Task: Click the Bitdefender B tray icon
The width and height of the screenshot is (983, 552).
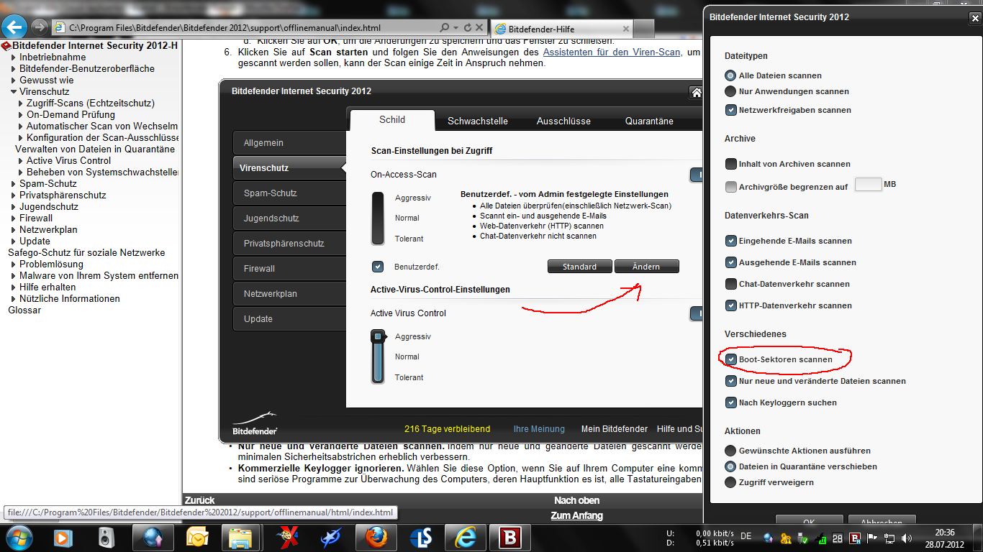Action: 855,538
